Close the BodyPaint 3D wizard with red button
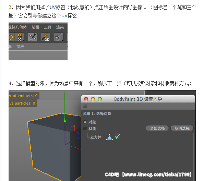Screen dimensions: 203x181 [86, 99]
